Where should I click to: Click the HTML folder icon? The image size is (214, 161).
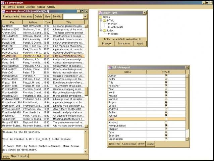click(105, 20)
